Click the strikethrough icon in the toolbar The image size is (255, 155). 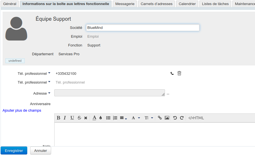click(79, 118)
